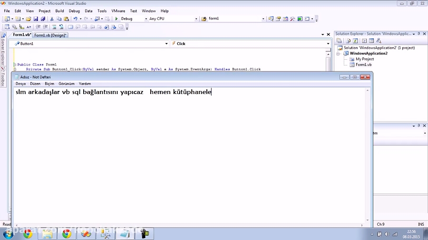Collapse the Public Class Form1 code block
This screenshot has height=240, width=428.
tap(15, 65)
